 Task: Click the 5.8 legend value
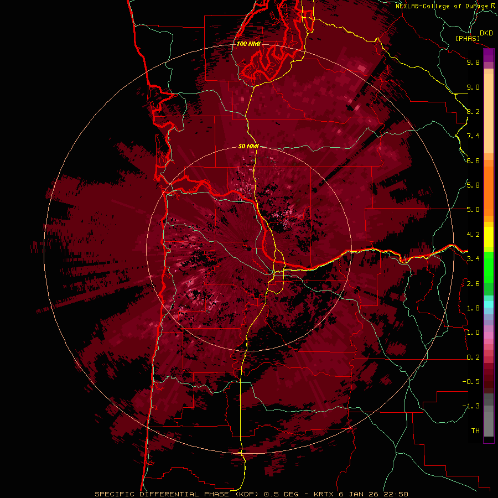click(473, 185)
